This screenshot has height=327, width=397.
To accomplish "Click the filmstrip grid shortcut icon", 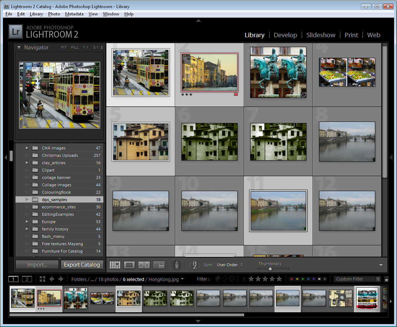I will 42,279.
